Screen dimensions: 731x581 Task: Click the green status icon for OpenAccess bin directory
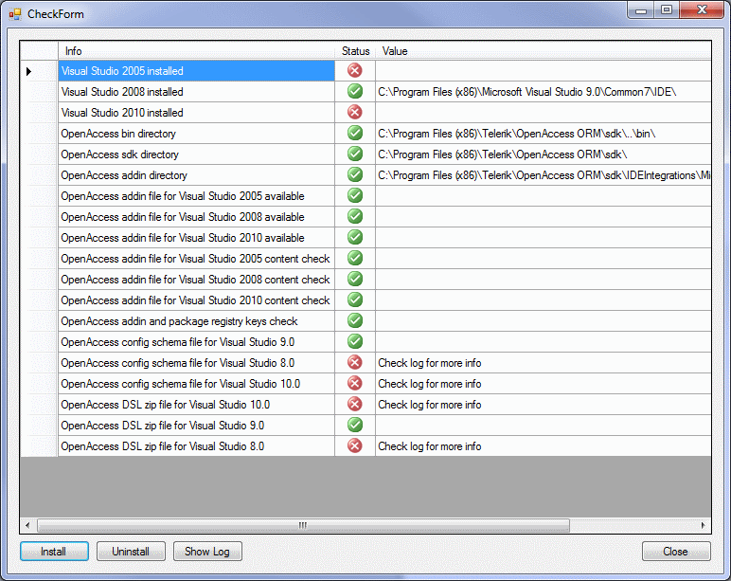click(x=355, y=133)
